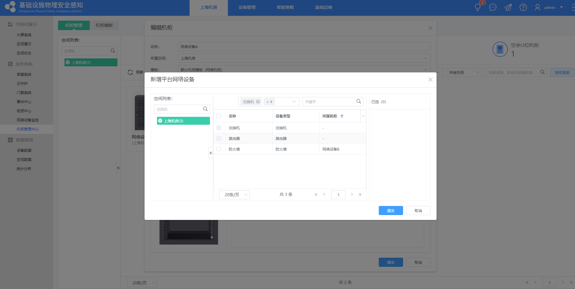
Task: Check the 防火墙 row checkbox
Action: (219, 149)
